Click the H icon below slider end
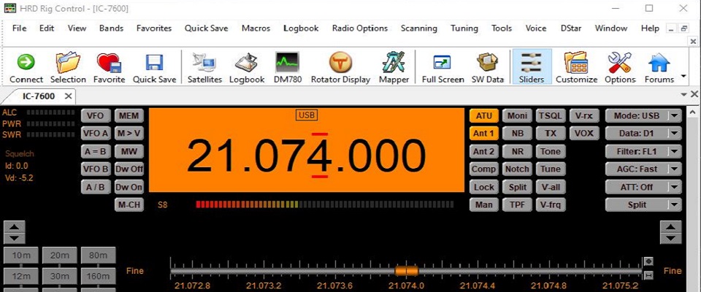The height and width of the screenshot is (292, 701). (x=648, y=274)
